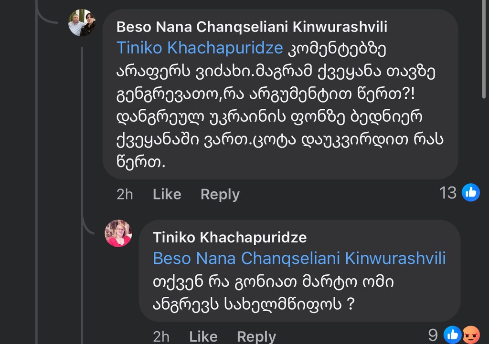
Task: View the 9 reactions count on Tiniko's reply
Action: [x=433, y=335]
